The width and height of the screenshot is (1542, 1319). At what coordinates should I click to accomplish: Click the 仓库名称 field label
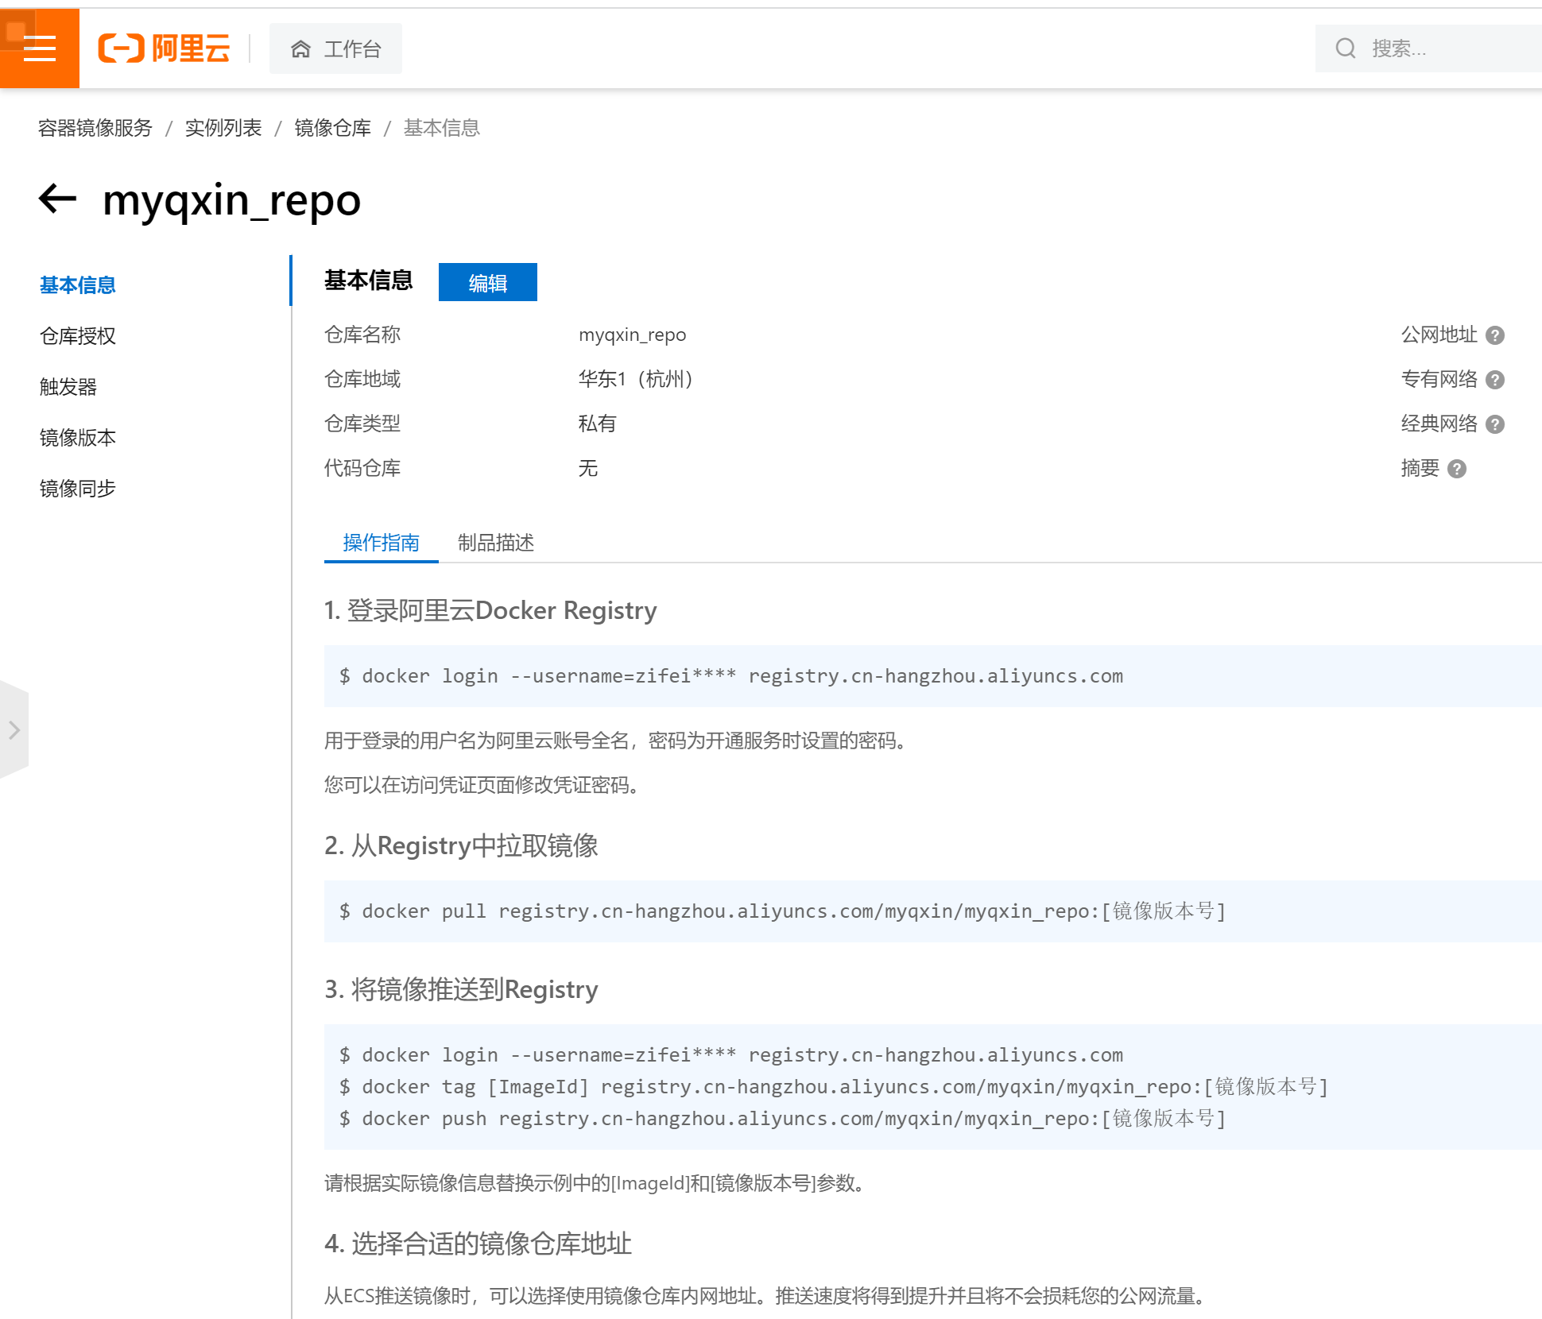coord(362,335)
